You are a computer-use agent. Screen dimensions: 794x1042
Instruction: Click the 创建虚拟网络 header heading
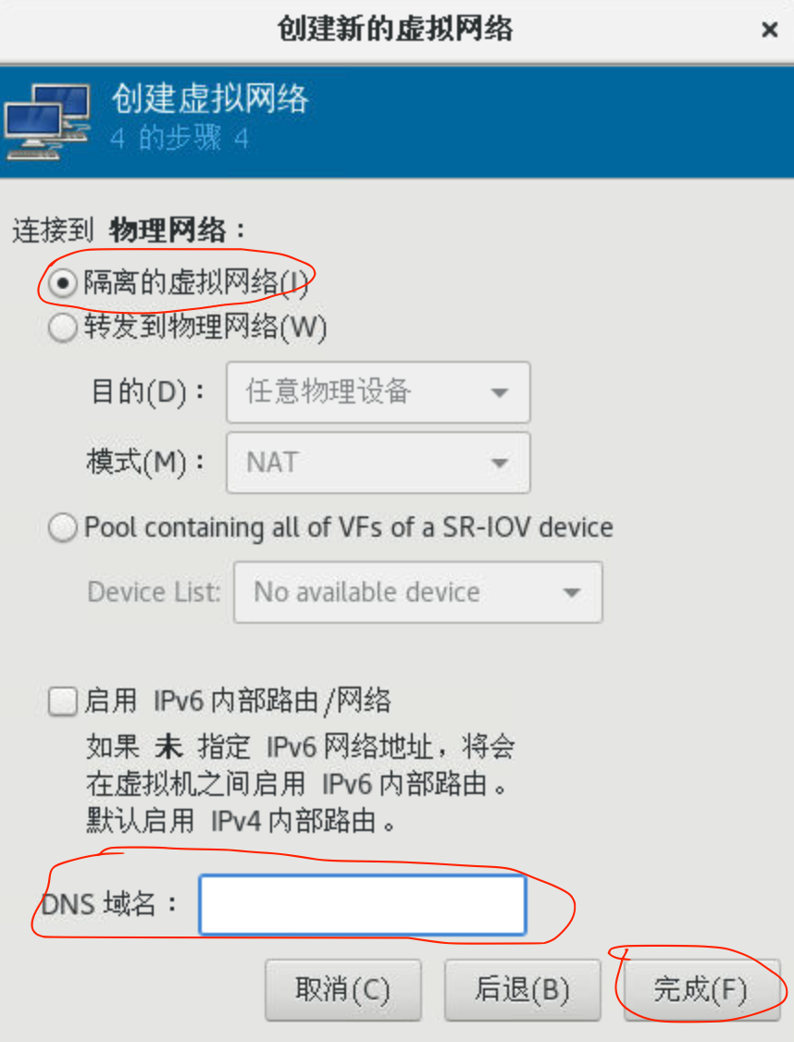click(210, 99)
